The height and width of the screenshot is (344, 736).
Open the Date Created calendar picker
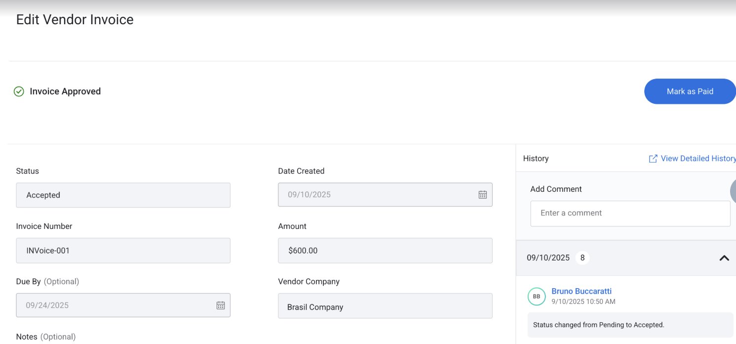(x=482, y=195)
